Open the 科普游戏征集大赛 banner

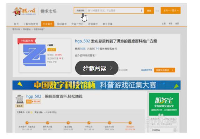[x=97, y=85]
